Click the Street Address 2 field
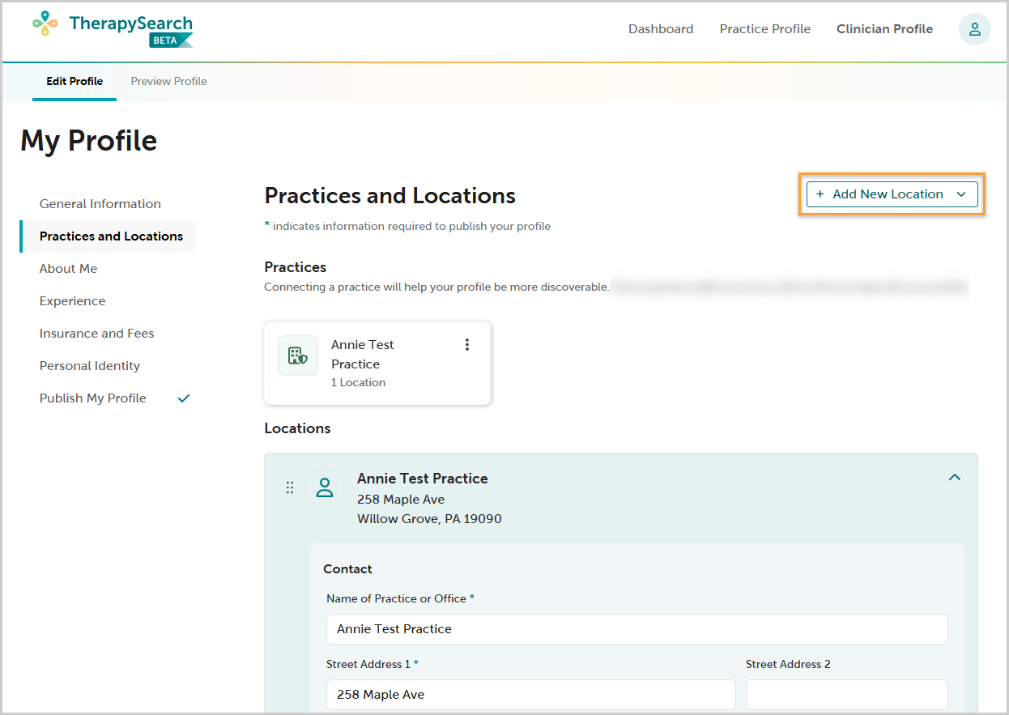 point(846,695)
